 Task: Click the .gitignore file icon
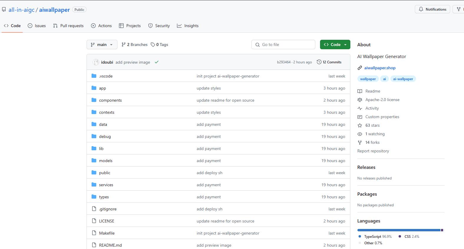pyautogui.click(x=94, y=209)
